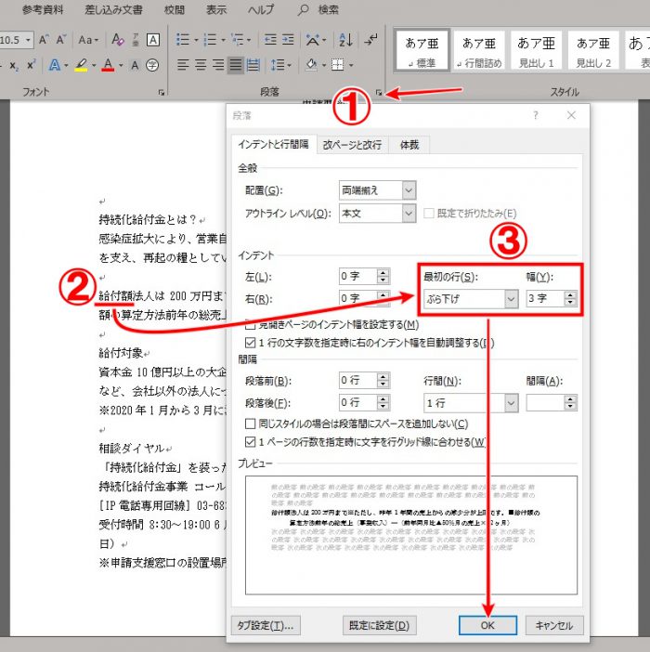Open the font color dropdown arrow
Screen dimensions: 650x652
tap(121, 65)
